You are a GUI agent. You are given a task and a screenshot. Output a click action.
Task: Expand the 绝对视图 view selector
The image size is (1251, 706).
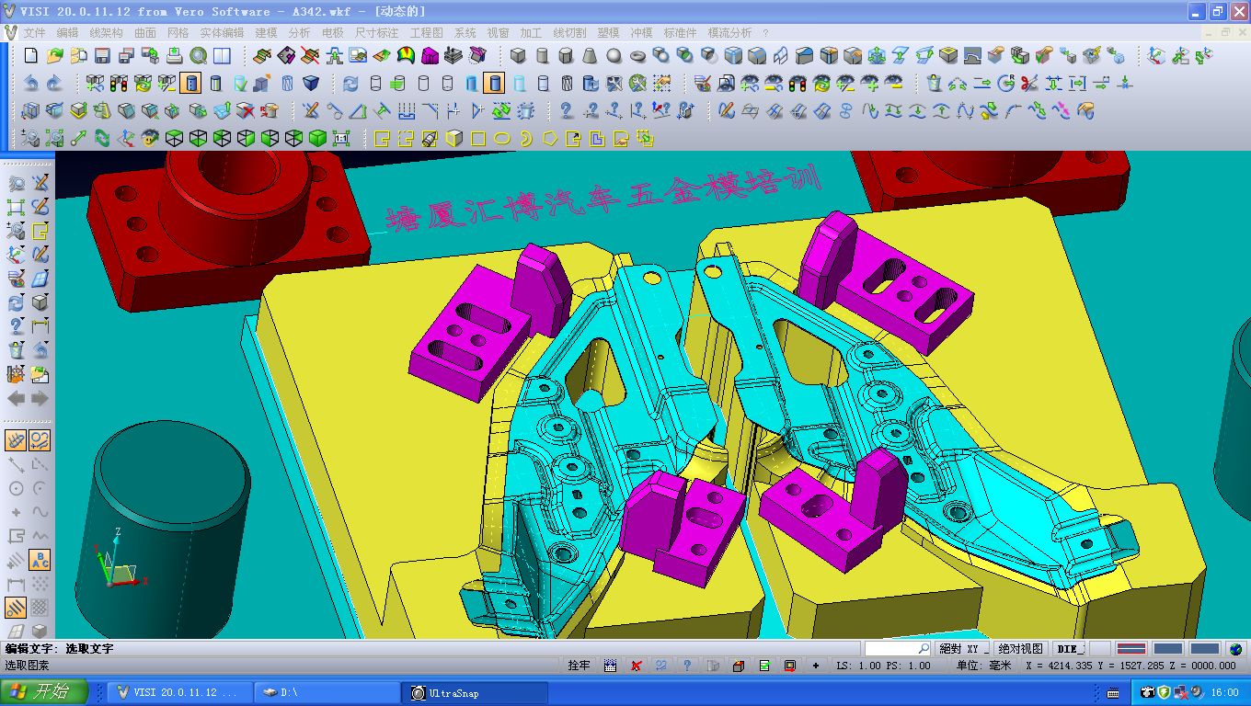(x=1020, y=649)
